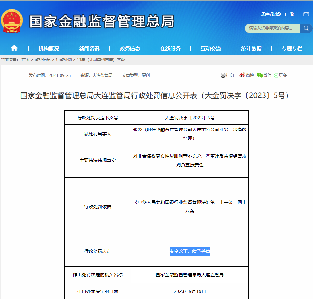Screen dimensions: 313x299
Task: Open the 政务信息 menu
Action: [130, 49]
